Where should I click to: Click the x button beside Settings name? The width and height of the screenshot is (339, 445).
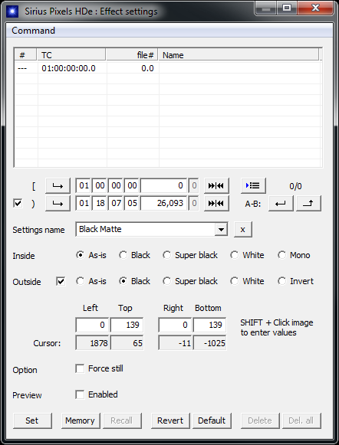click(242, 229)
